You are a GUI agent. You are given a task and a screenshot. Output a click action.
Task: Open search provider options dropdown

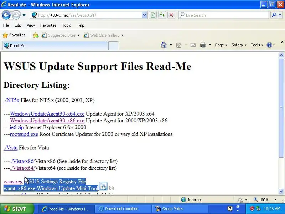click(x=280, y=15)
